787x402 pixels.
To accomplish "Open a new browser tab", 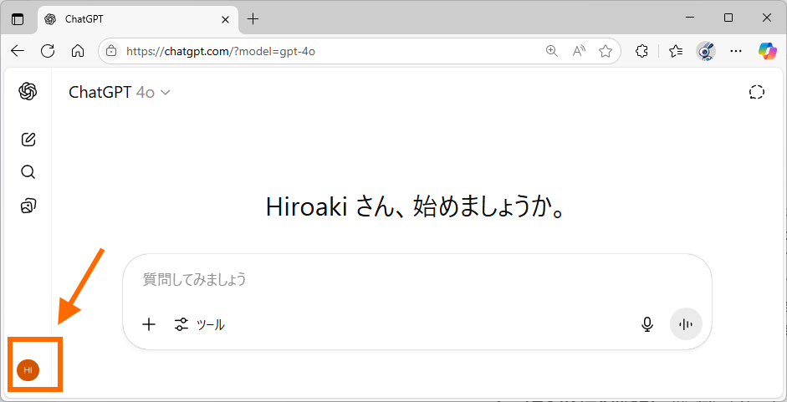I will click(x=253, y=19).
